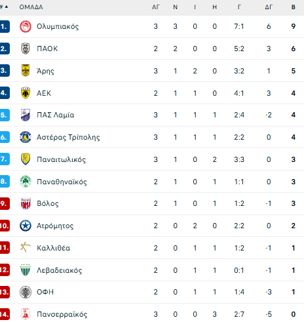Click the ΠΑΣ Λαμία crest icon
The height and width of the screenshot is (322, 304).
[26, 115]
